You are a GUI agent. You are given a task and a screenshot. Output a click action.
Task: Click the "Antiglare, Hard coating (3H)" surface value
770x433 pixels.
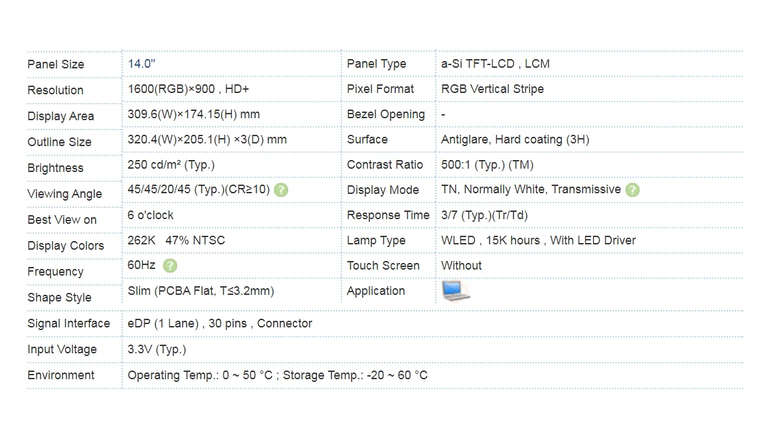click(x=515, y=140)
